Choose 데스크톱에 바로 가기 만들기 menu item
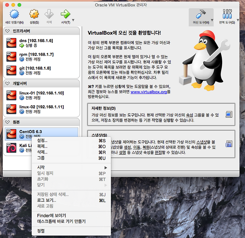This screenshot has width=245, height=238. (71, 221)
